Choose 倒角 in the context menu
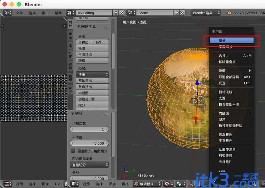 (x=232, y=119)
